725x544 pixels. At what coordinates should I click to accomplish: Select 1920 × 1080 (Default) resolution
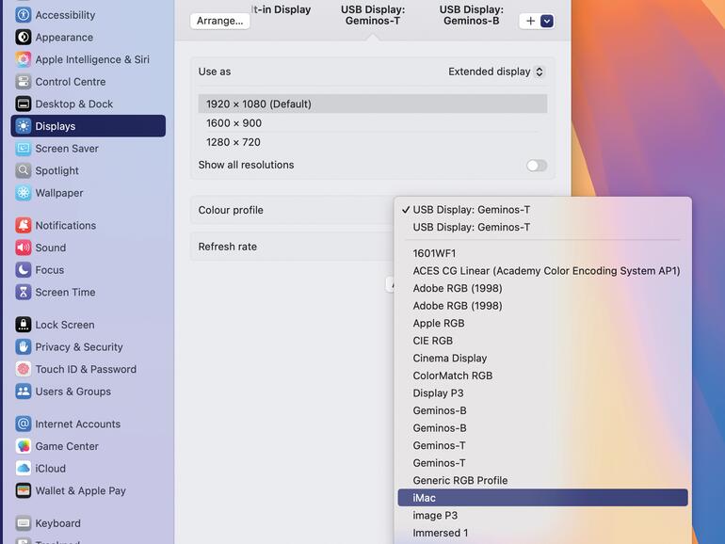click(x=373, y=104)
